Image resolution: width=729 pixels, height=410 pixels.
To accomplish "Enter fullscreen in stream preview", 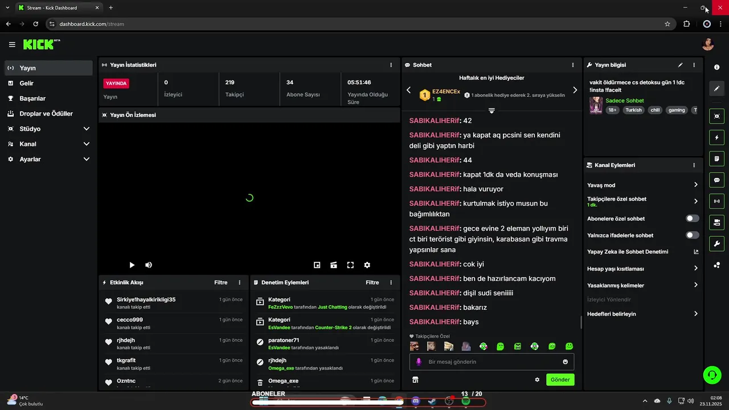I will [350, 265].
